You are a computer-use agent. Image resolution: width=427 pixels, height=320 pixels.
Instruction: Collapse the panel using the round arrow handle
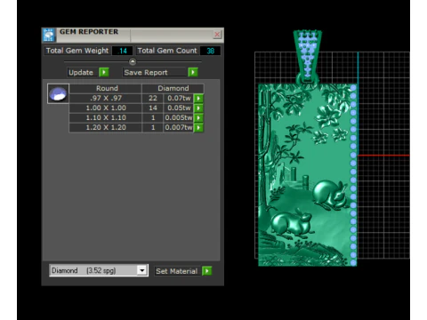click(133, 61)
